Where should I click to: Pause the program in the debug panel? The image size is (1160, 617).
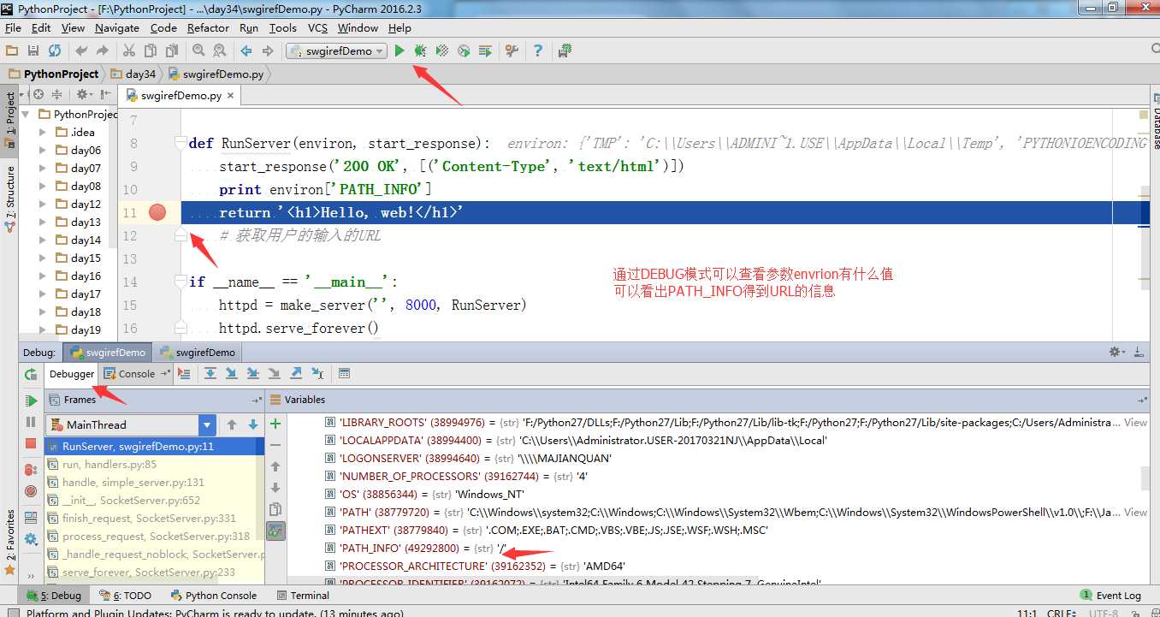click(31, 422)
